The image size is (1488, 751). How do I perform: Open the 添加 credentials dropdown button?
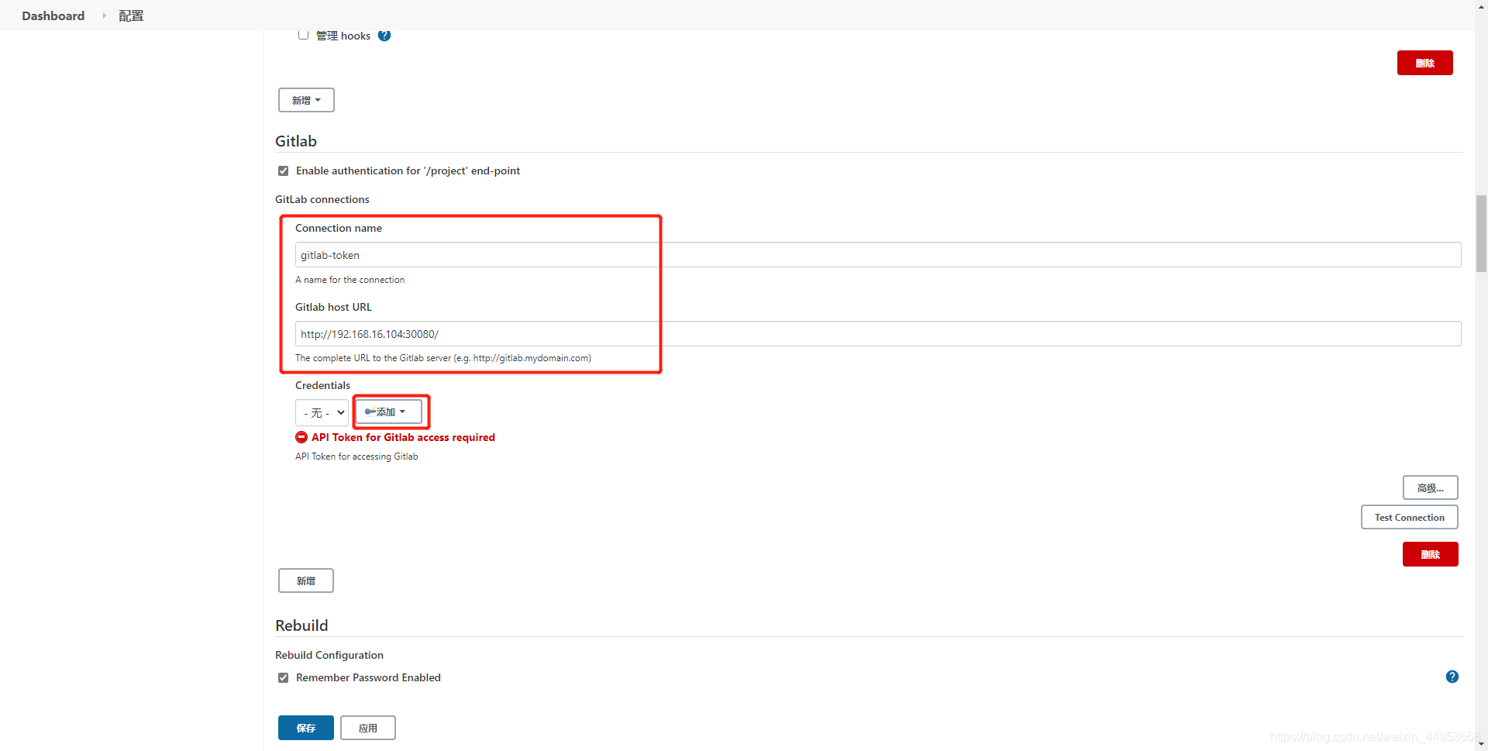(x=388, y=412)
